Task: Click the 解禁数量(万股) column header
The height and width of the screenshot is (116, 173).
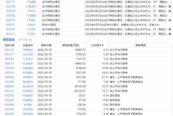Action: point(71,45)
